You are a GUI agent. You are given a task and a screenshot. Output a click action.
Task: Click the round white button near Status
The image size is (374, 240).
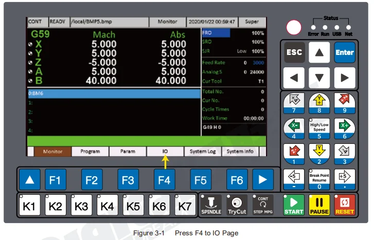click(x=294, y=27)
